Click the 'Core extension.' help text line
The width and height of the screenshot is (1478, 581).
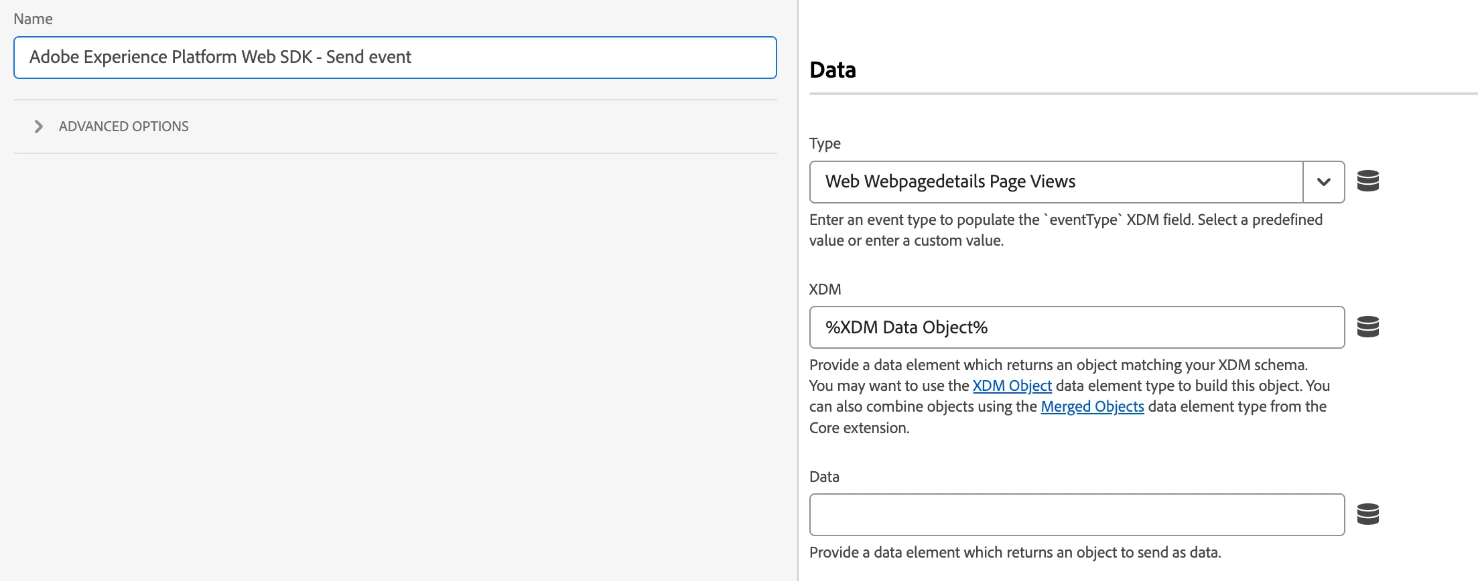(x=859, y=428)
